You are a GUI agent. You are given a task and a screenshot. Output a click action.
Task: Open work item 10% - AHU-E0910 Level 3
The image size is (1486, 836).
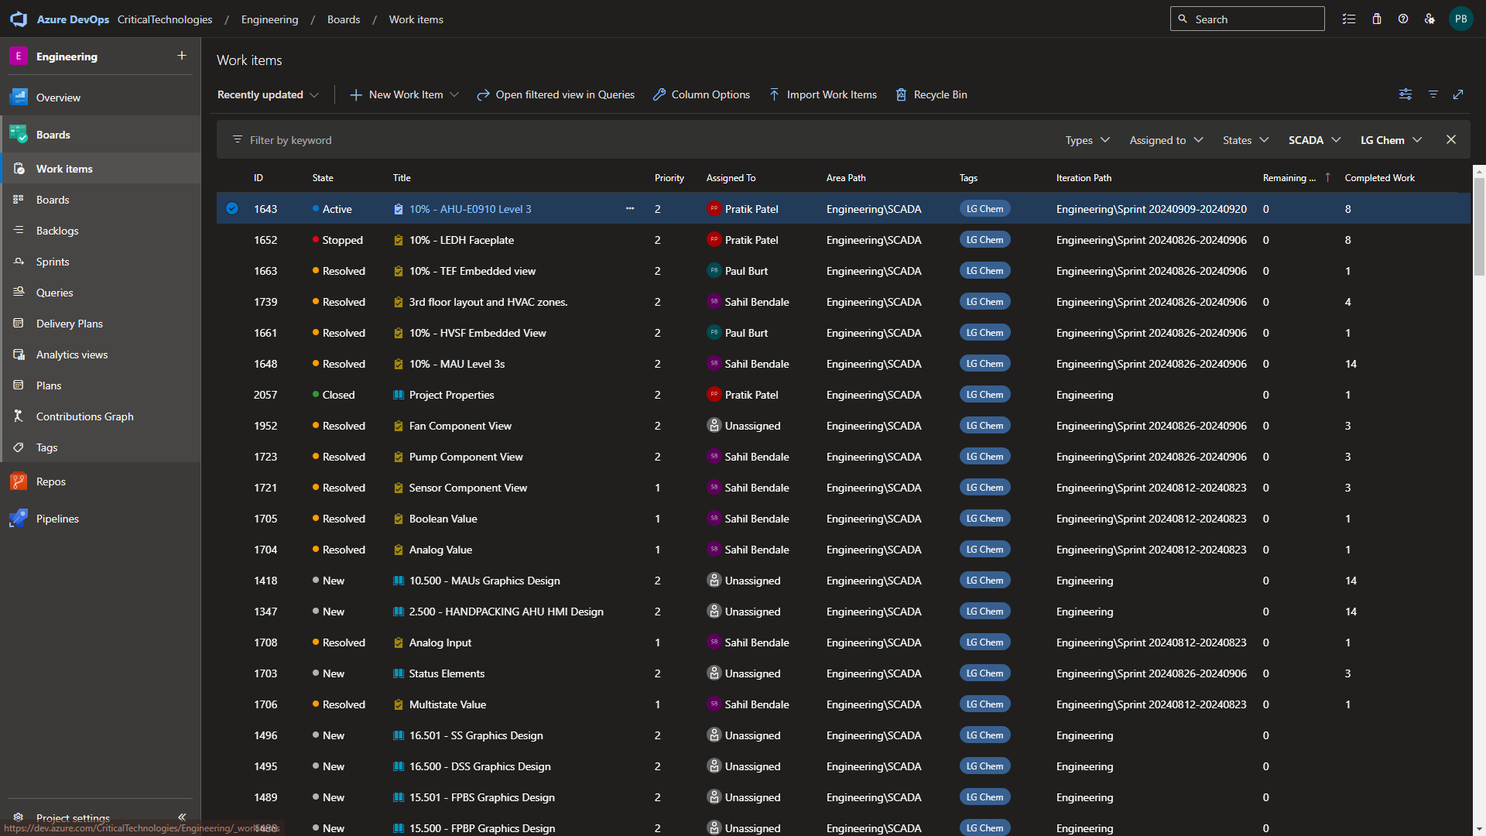coord(470,209)
